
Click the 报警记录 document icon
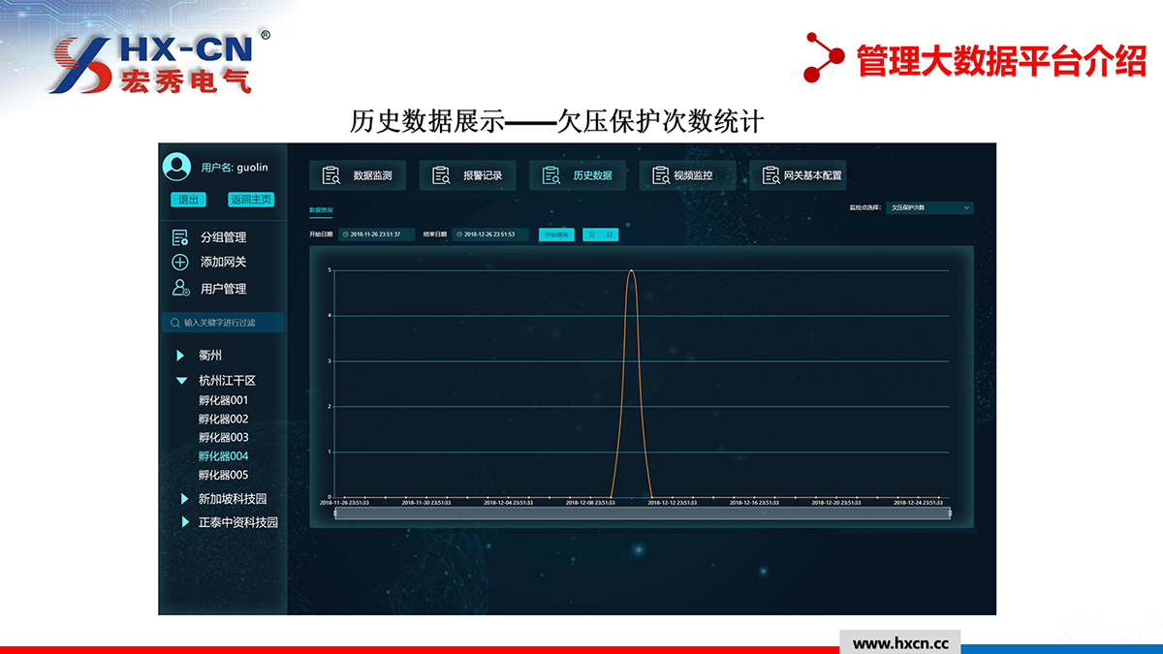[441, 175]
